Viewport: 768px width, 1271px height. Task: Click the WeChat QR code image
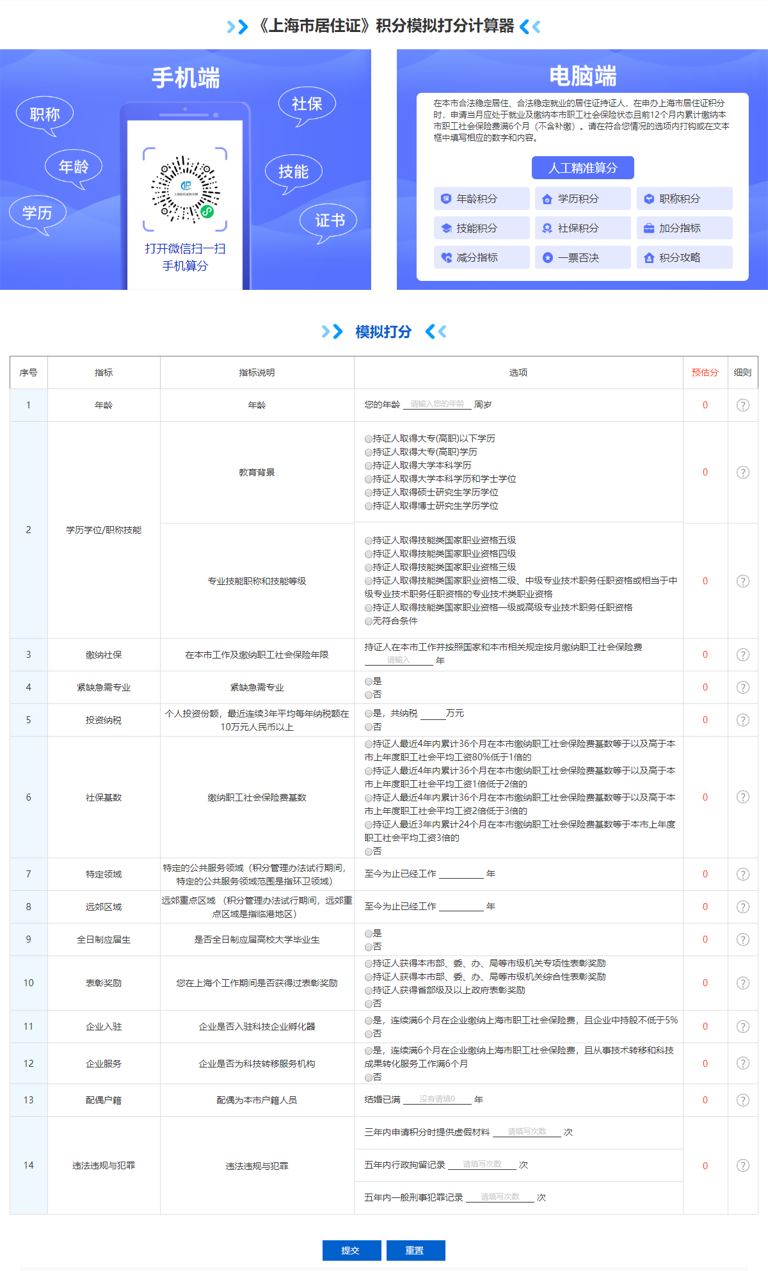coord(185,189)
